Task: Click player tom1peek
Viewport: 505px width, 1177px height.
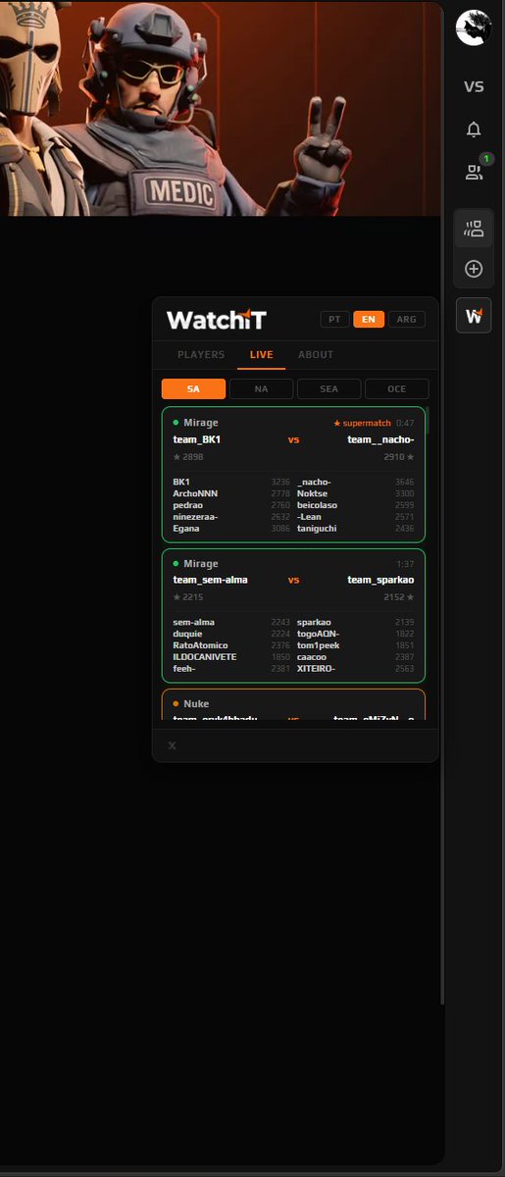Action: point(318,645)
